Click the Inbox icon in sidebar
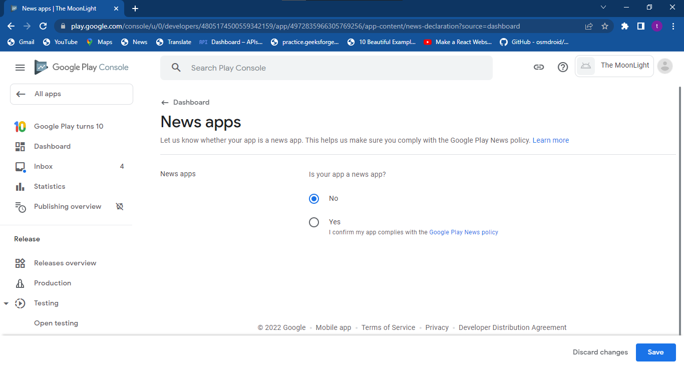 click(20, 167)
